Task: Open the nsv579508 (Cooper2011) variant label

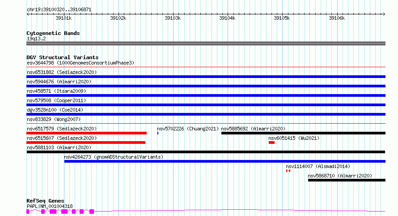Action: (x=56, y=100)
